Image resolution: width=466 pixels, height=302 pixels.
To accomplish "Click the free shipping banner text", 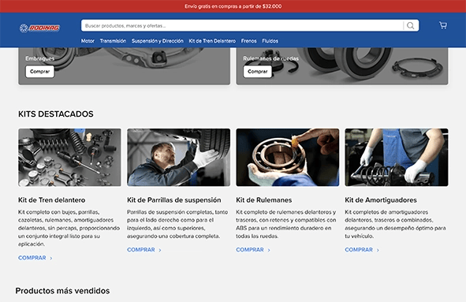I will click(x=233, y=6).
